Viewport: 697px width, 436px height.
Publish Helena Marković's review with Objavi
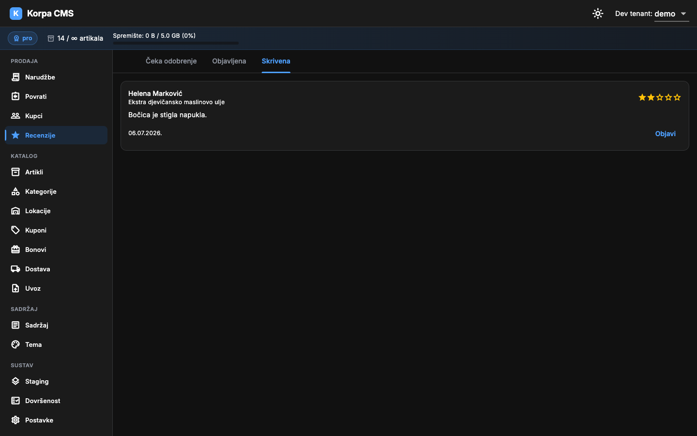click(x=665, y=134)
